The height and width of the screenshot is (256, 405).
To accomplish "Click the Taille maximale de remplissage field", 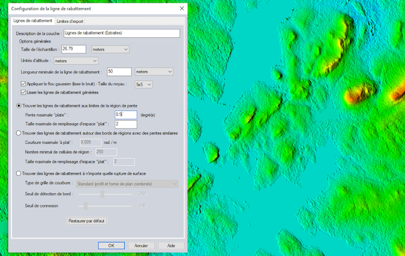I will tap(126, 124).
